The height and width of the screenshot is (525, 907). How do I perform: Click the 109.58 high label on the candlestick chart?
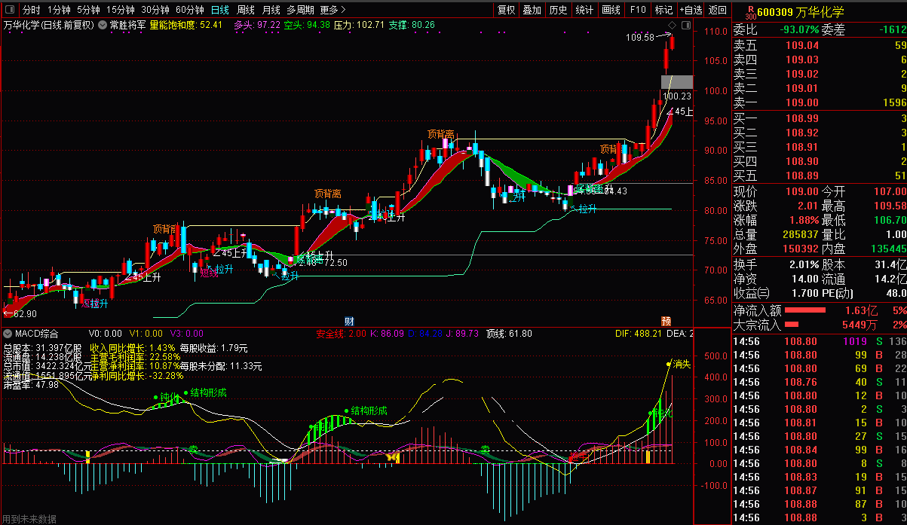pos(640,37)
